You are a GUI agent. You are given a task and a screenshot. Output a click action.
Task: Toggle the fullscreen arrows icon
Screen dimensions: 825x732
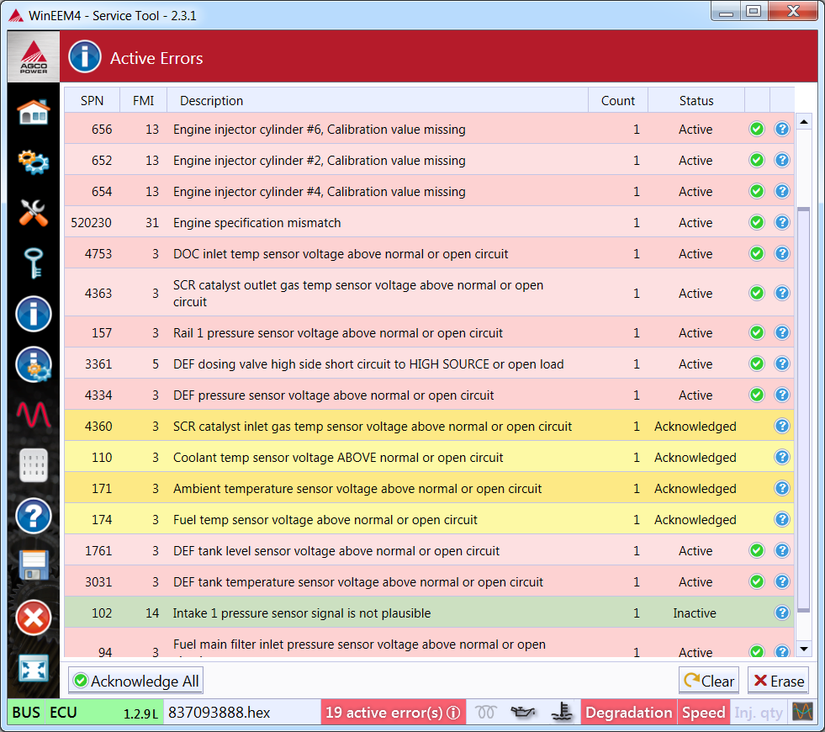34,669
